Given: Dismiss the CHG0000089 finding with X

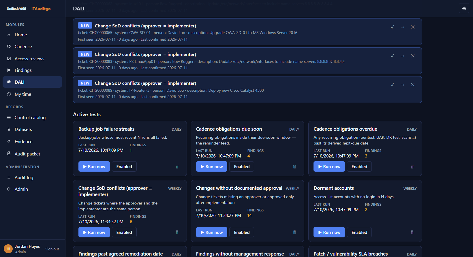Looking at the screenshot, I should pyautogui.click(x=413, y=85).
